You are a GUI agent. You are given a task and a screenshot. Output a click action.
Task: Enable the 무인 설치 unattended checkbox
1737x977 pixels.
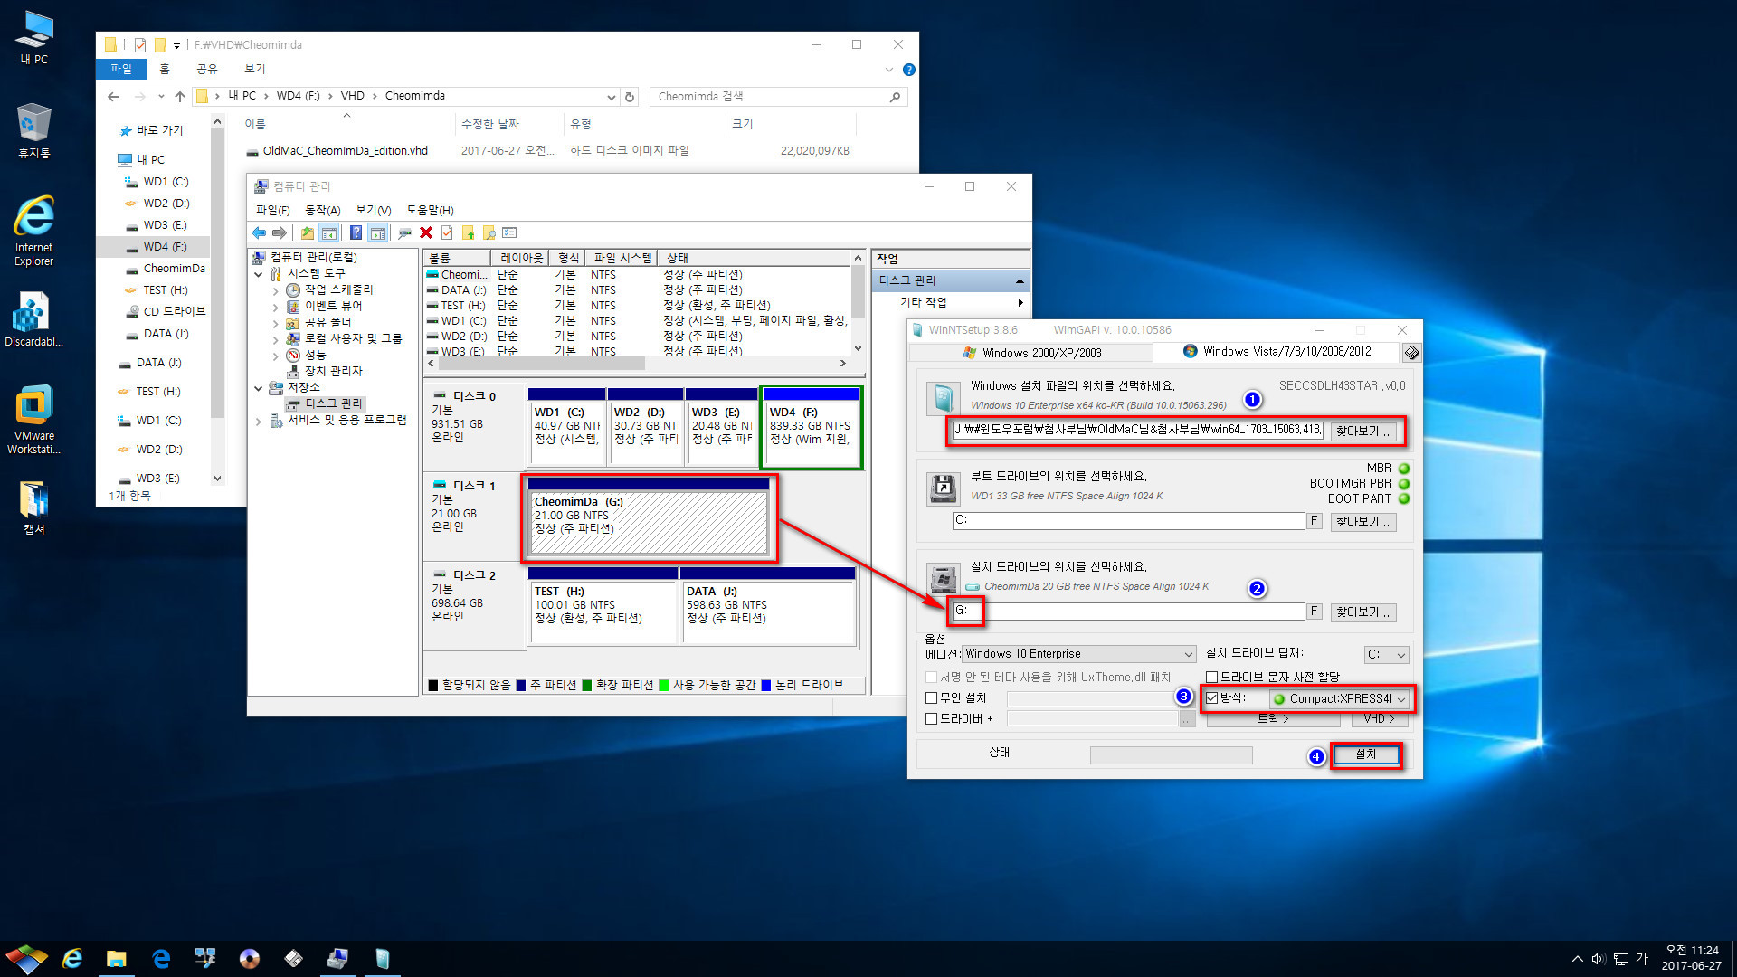click(x=931, y=698)
